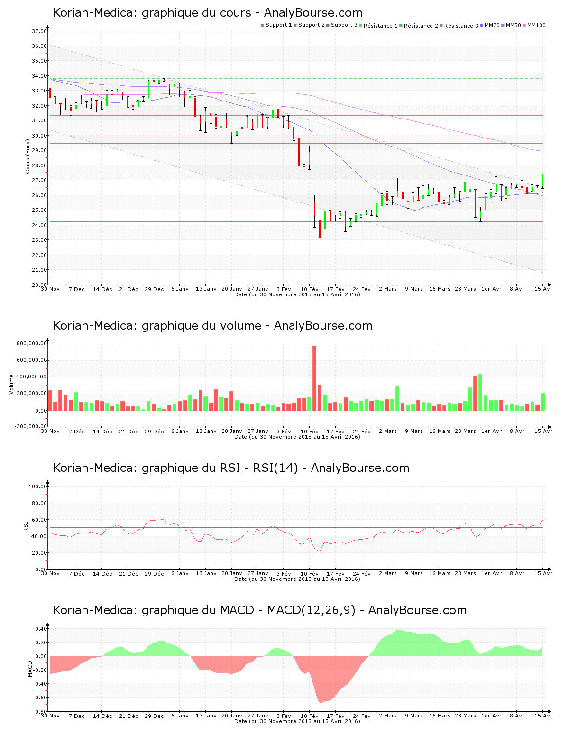The width and height of the screenshot is (569, 735).
Task: Click the 100.00 value on RSI axis
Action: click(x=37, y=487)
